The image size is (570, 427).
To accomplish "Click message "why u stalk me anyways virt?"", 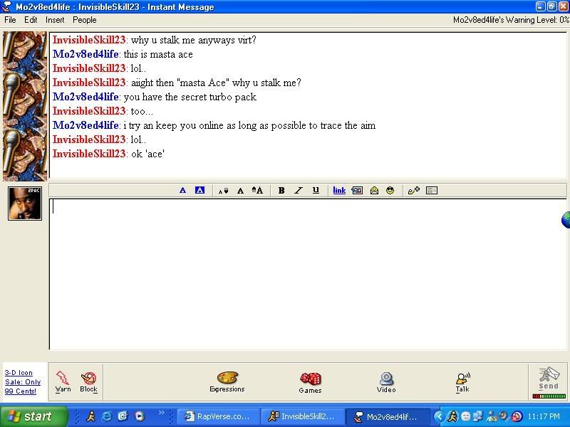I will tap(193, 40).
